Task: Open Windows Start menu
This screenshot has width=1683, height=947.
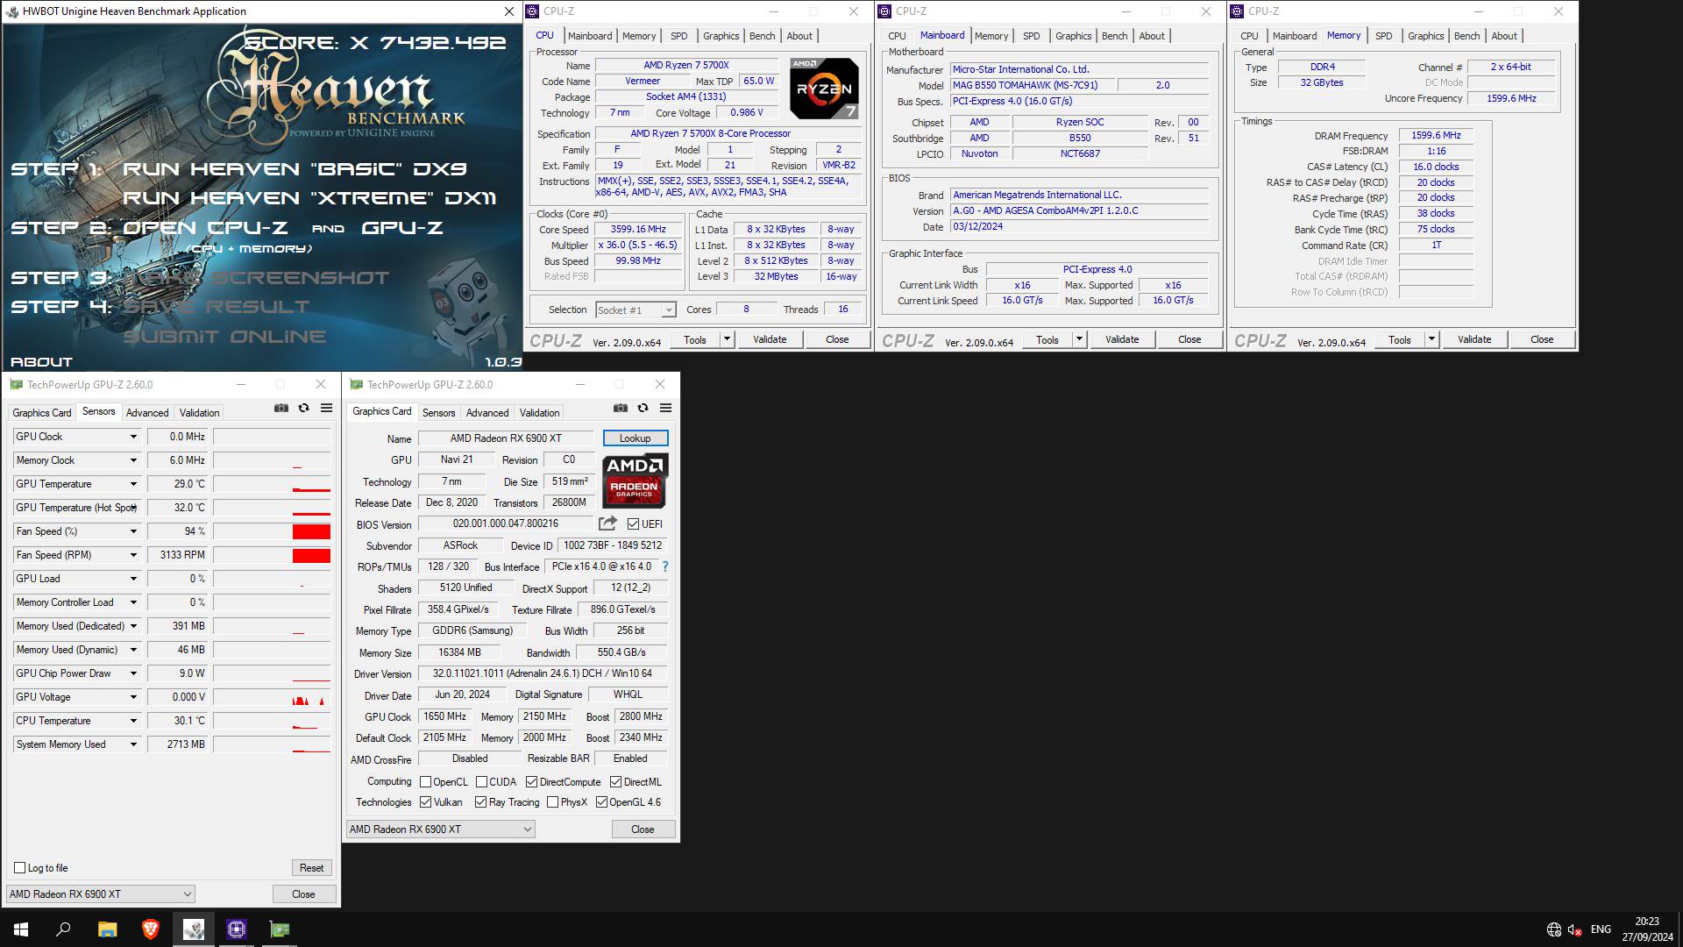Action: [x=21, y=929]
